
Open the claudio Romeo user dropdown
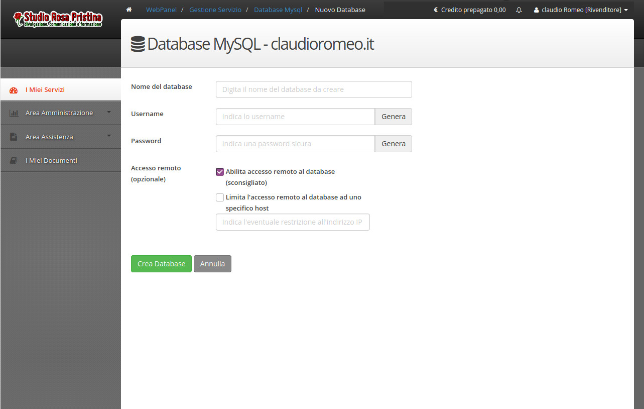[x=581, y=10]
